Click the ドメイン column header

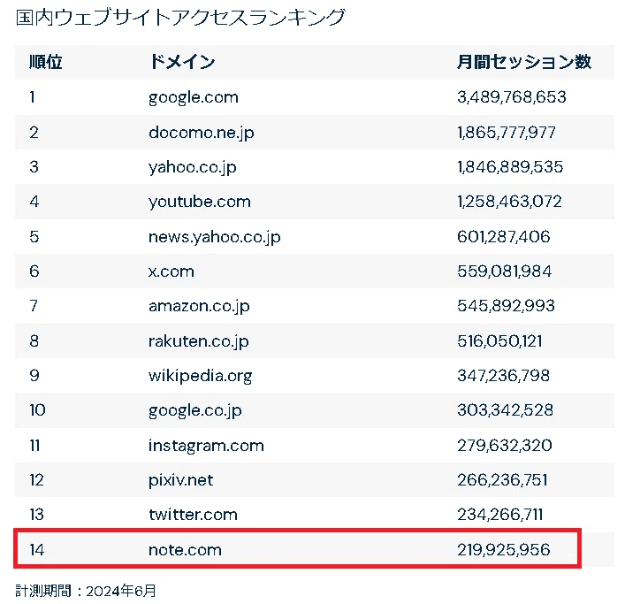pos(182,62)
